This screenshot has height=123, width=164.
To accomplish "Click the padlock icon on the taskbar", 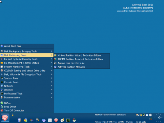I will [12, 115].
